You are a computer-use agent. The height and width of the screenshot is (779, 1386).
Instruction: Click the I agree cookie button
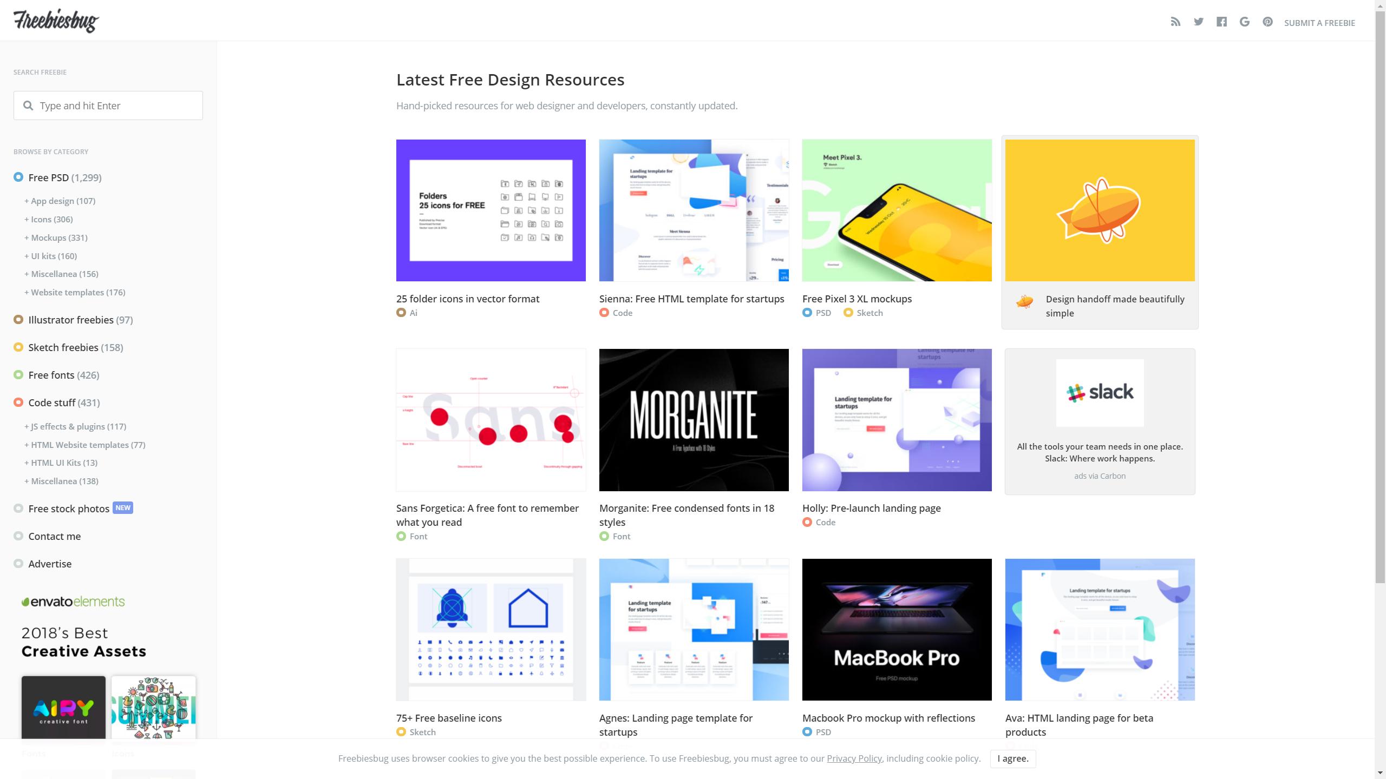1012,758
